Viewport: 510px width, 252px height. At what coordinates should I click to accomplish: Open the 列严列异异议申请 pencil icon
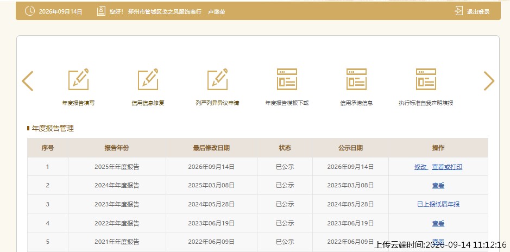point(218,79)
